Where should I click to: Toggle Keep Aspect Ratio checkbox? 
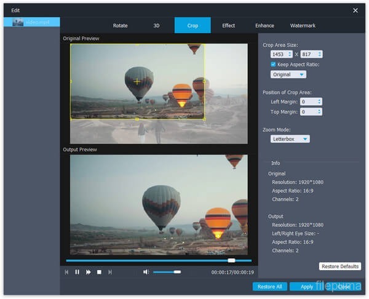274,65
